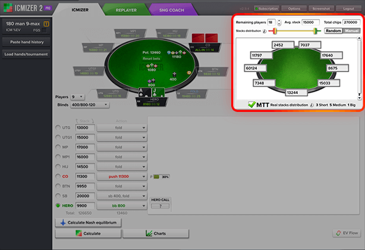Click the push range bar icon next to 30%
Viewport: 365px width, 250px height.
click(x=156, y=177)
